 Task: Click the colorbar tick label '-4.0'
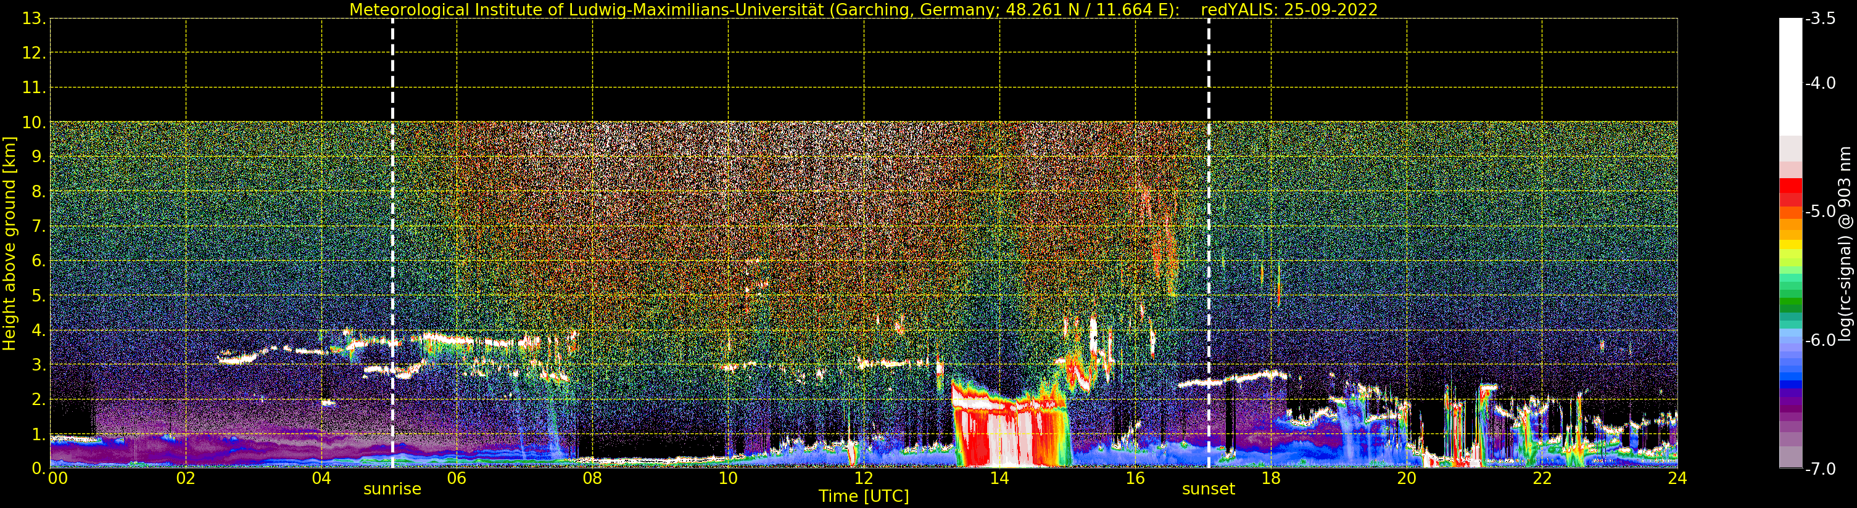[x=1820, y=83]
